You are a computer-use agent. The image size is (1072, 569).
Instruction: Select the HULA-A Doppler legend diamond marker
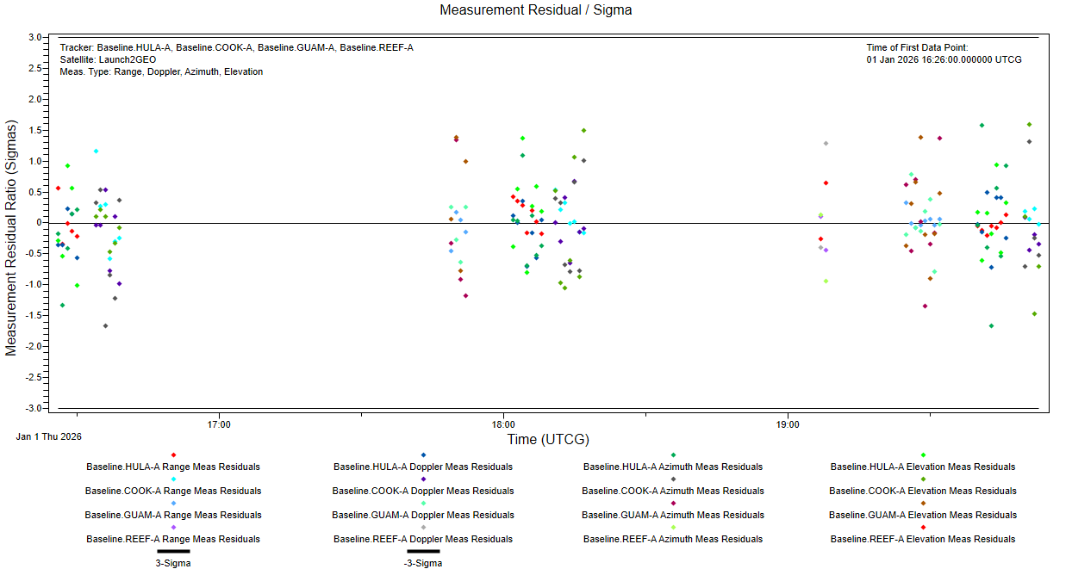coord(423,455)
